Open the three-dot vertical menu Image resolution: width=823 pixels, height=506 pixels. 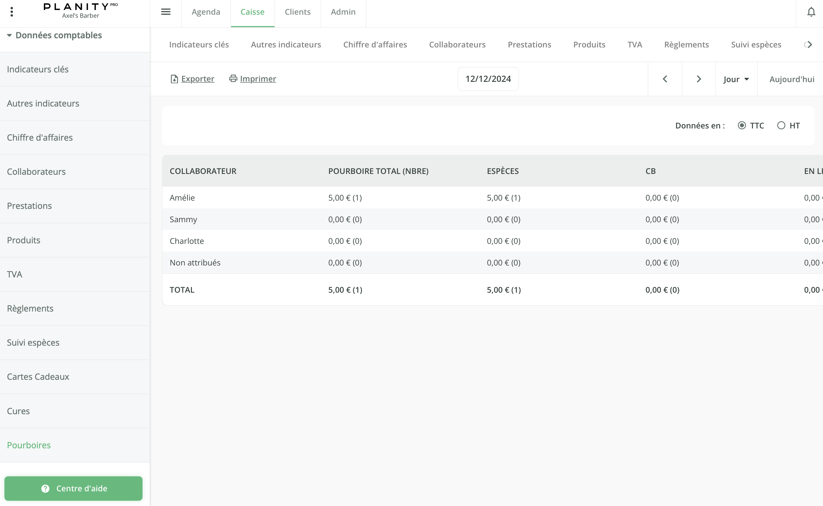(x=12, y=12)
